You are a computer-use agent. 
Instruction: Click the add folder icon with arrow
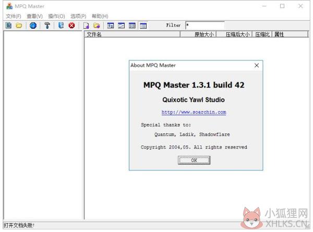97,26
